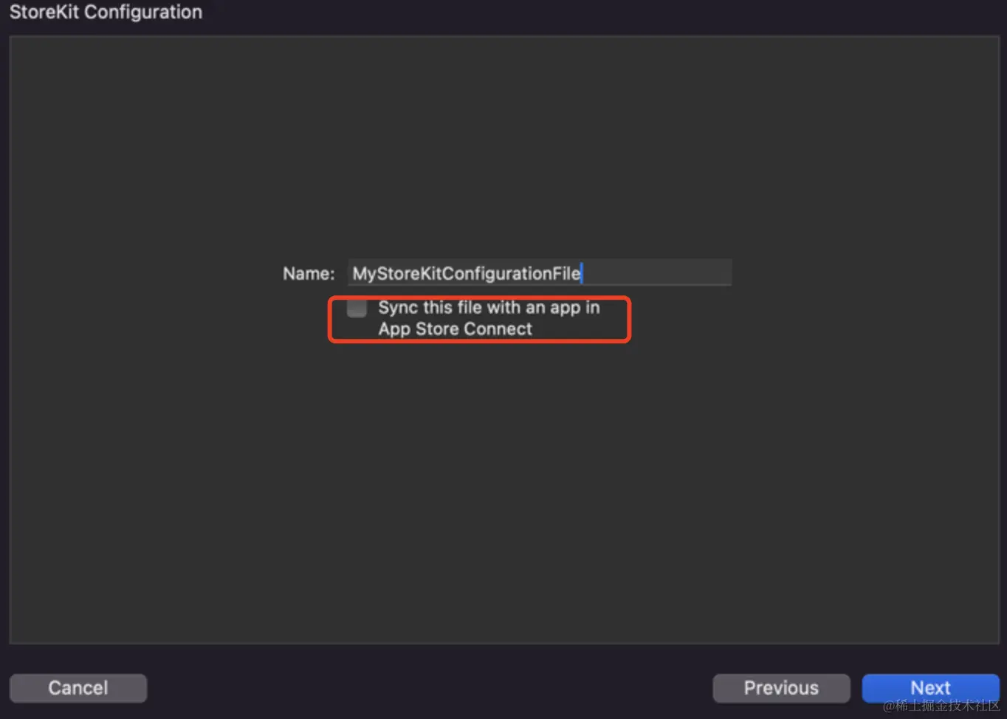Go back with the Previous button
The width and height of the screenshot is (1007, 719).
coord(781,688)
